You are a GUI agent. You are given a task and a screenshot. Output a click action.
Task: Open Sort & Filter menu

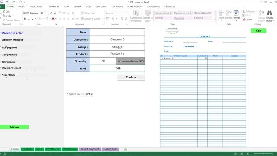(x=261, y=16)
